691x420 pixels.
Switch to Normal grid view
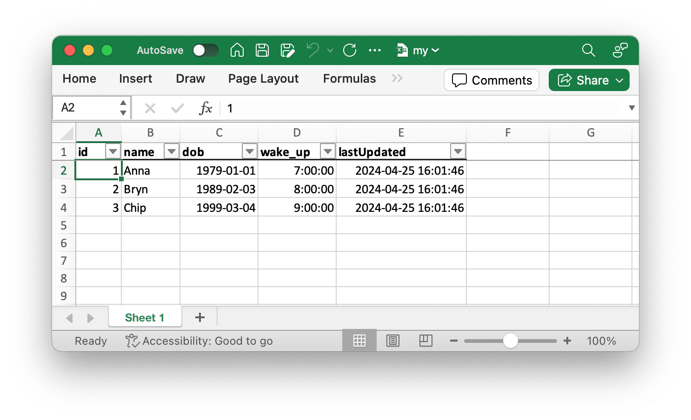(359, 341)
